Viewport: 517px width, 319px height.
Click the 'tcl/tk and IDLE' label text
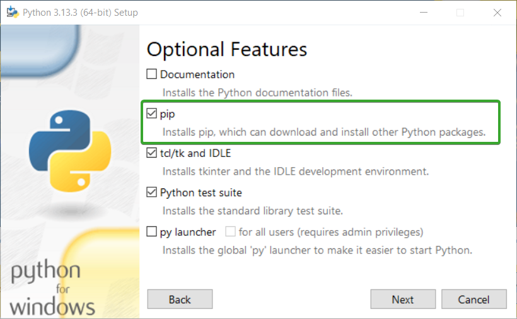[195, 153]
